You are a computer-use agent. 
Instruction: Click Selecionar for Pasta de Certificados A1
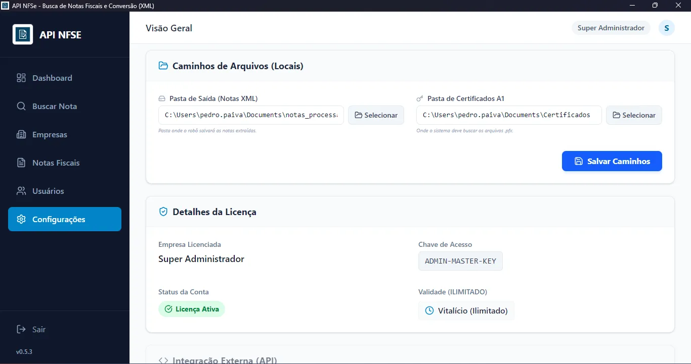(x=634, y=115)
